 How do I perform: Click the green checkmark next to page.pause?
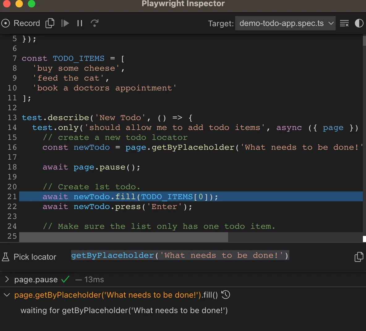click(65, 279)
